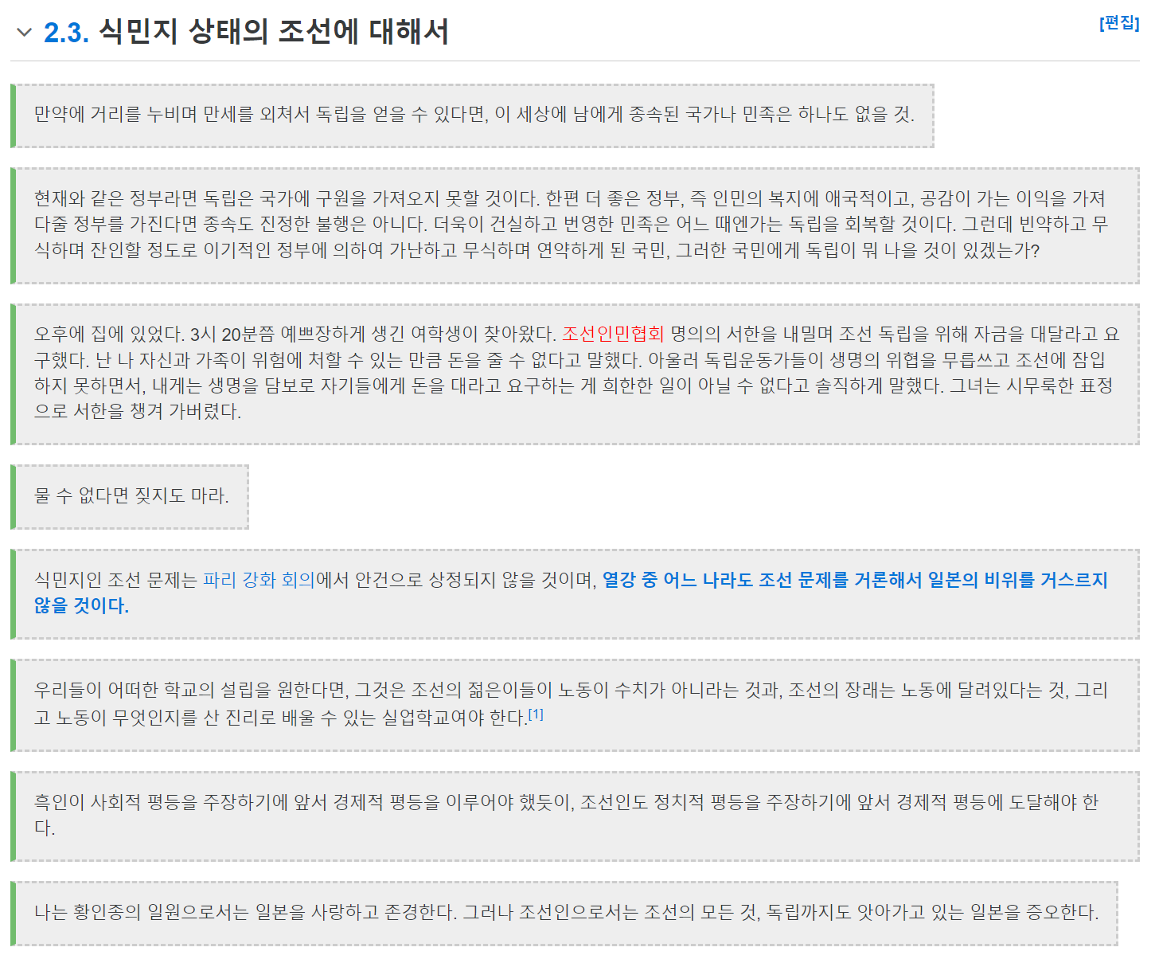Click the quote starting with 만약에 거리를 누비며
This screenshot has width=1155, height=959.
[474, 115]
